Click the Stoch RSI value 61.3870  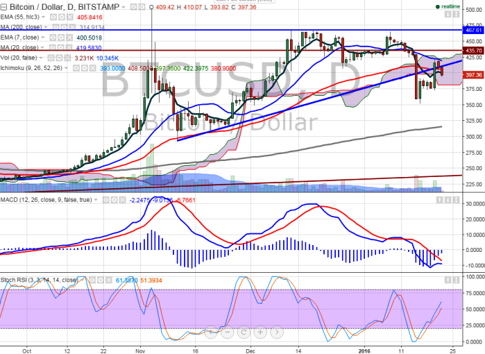pos(126,280)
